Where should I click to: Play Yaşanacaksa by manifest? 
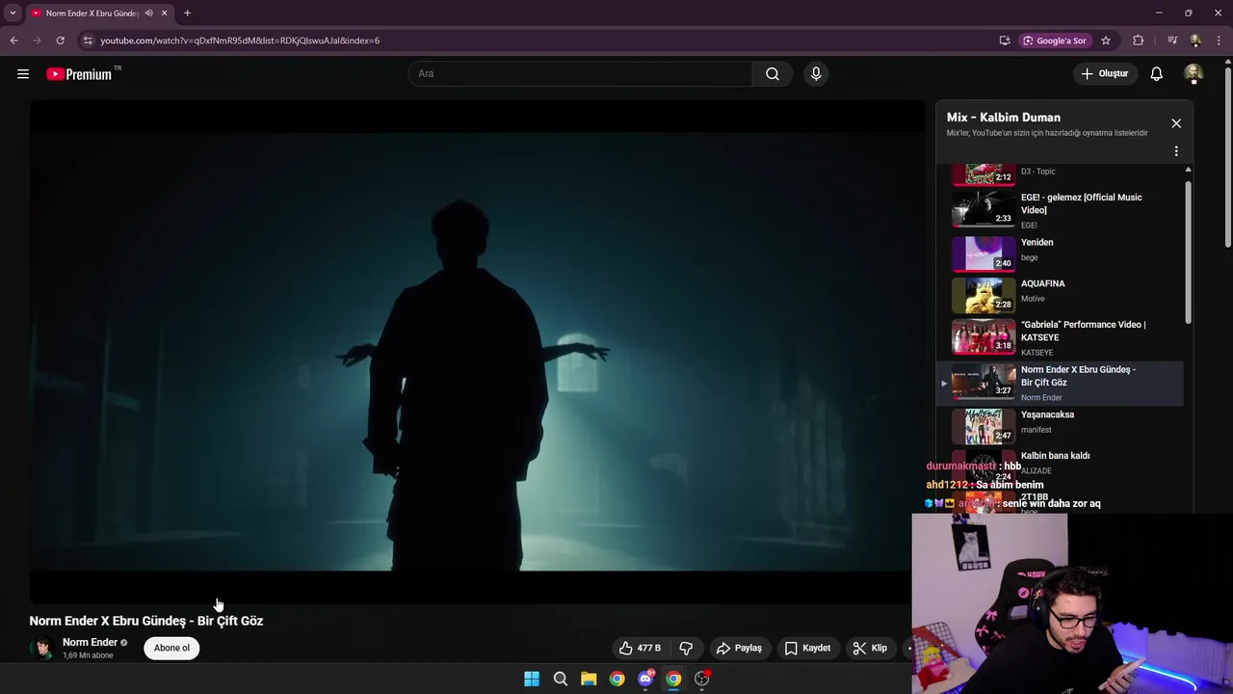point(1060,425)
